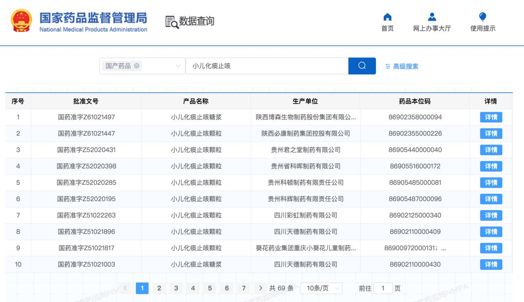Click the 使用提示 lightbulb icon
The width and height of the screenshot is (524, 302).
(x=482, y=17)
